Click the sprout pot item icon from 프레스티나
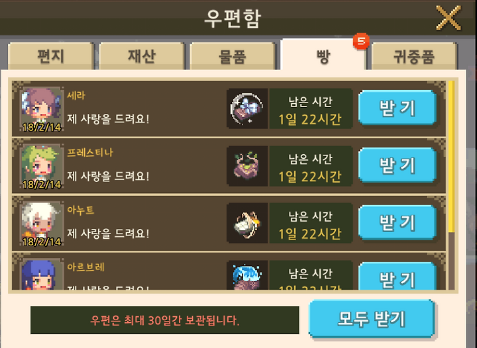The image size is (477, 348). 247,166
